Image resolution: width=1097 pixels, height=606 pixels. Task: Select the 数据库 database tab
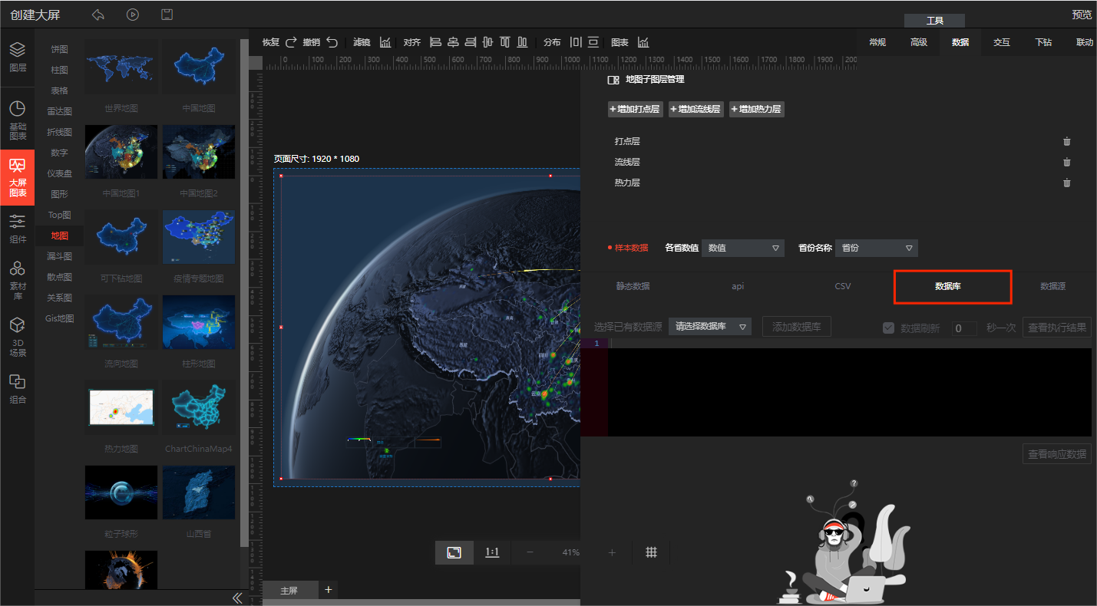pos(948,286)
